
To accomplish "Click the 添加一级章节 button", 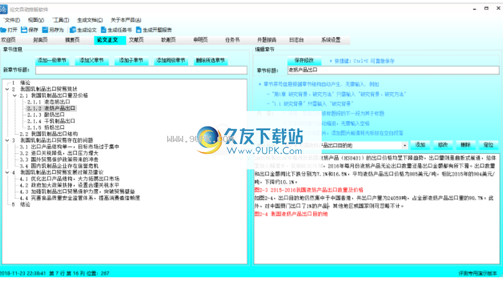I will [52, 60].
